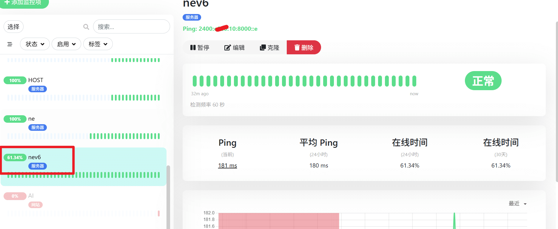Click the HOST heartbeat bar strip
The width and height of the screenshot is (558, 229).
click(84, 98)
